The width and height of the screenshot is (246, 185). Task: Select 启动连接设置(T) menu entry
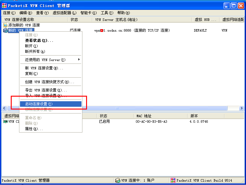coord(51,104)
